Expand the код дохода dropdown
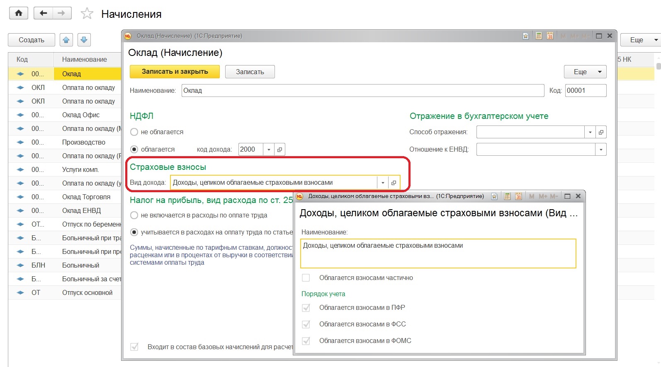 269,150
